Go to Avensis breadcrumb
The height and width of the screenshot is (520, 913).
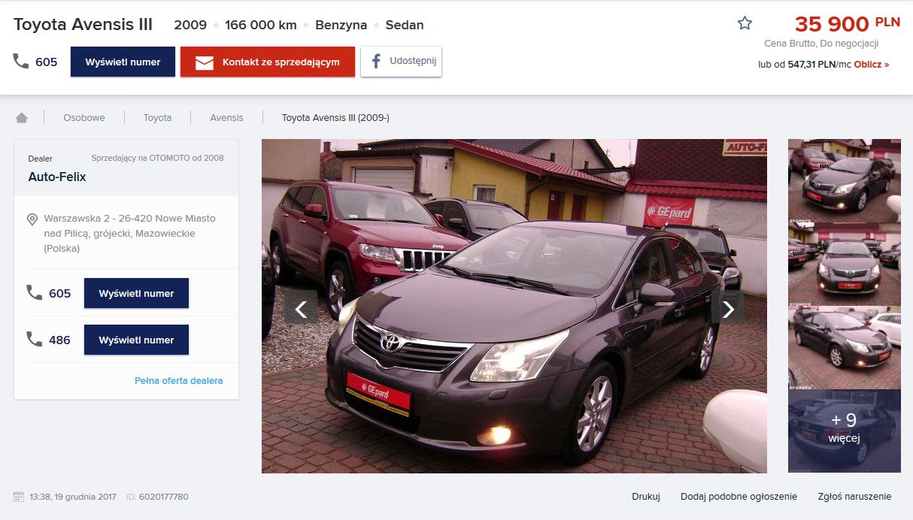[x=227, y=117]
